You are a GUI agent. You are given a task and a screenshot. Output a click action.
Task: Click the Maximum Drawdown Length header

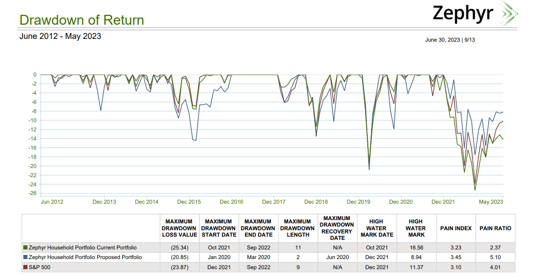[297, 228]
